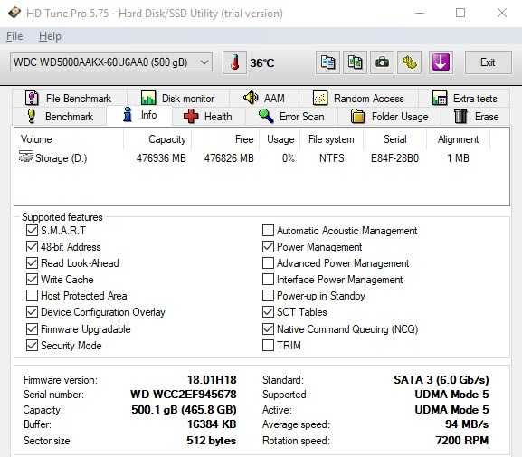Switch to the Disk monitor tab
The image size is (522, 457).
pos(178,99)
